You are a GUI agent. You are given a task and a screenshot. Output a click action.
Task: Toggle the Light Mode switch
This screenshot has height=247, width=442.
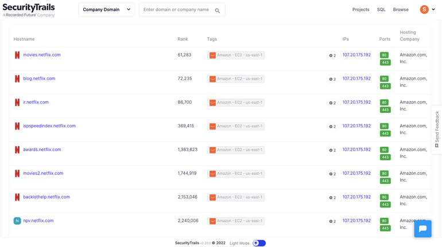coord(259,243)
